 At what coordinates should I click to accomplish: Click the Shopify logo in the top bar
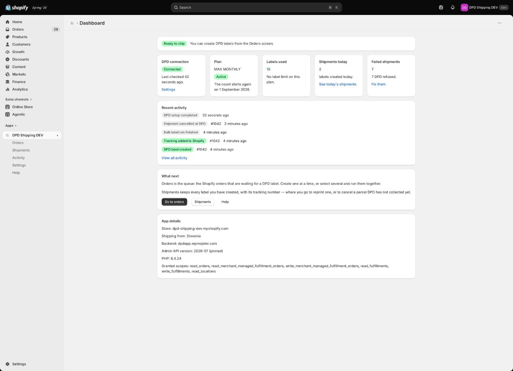(x=17, y=7)
